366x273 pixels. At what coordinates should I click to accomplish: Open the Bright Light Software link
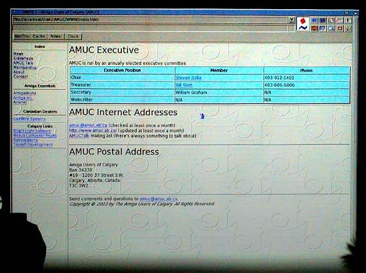point(32,131)
